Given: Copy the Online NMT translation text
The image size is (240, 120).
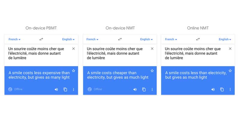Looking at the screenshot, I should (x=222, y=89).
